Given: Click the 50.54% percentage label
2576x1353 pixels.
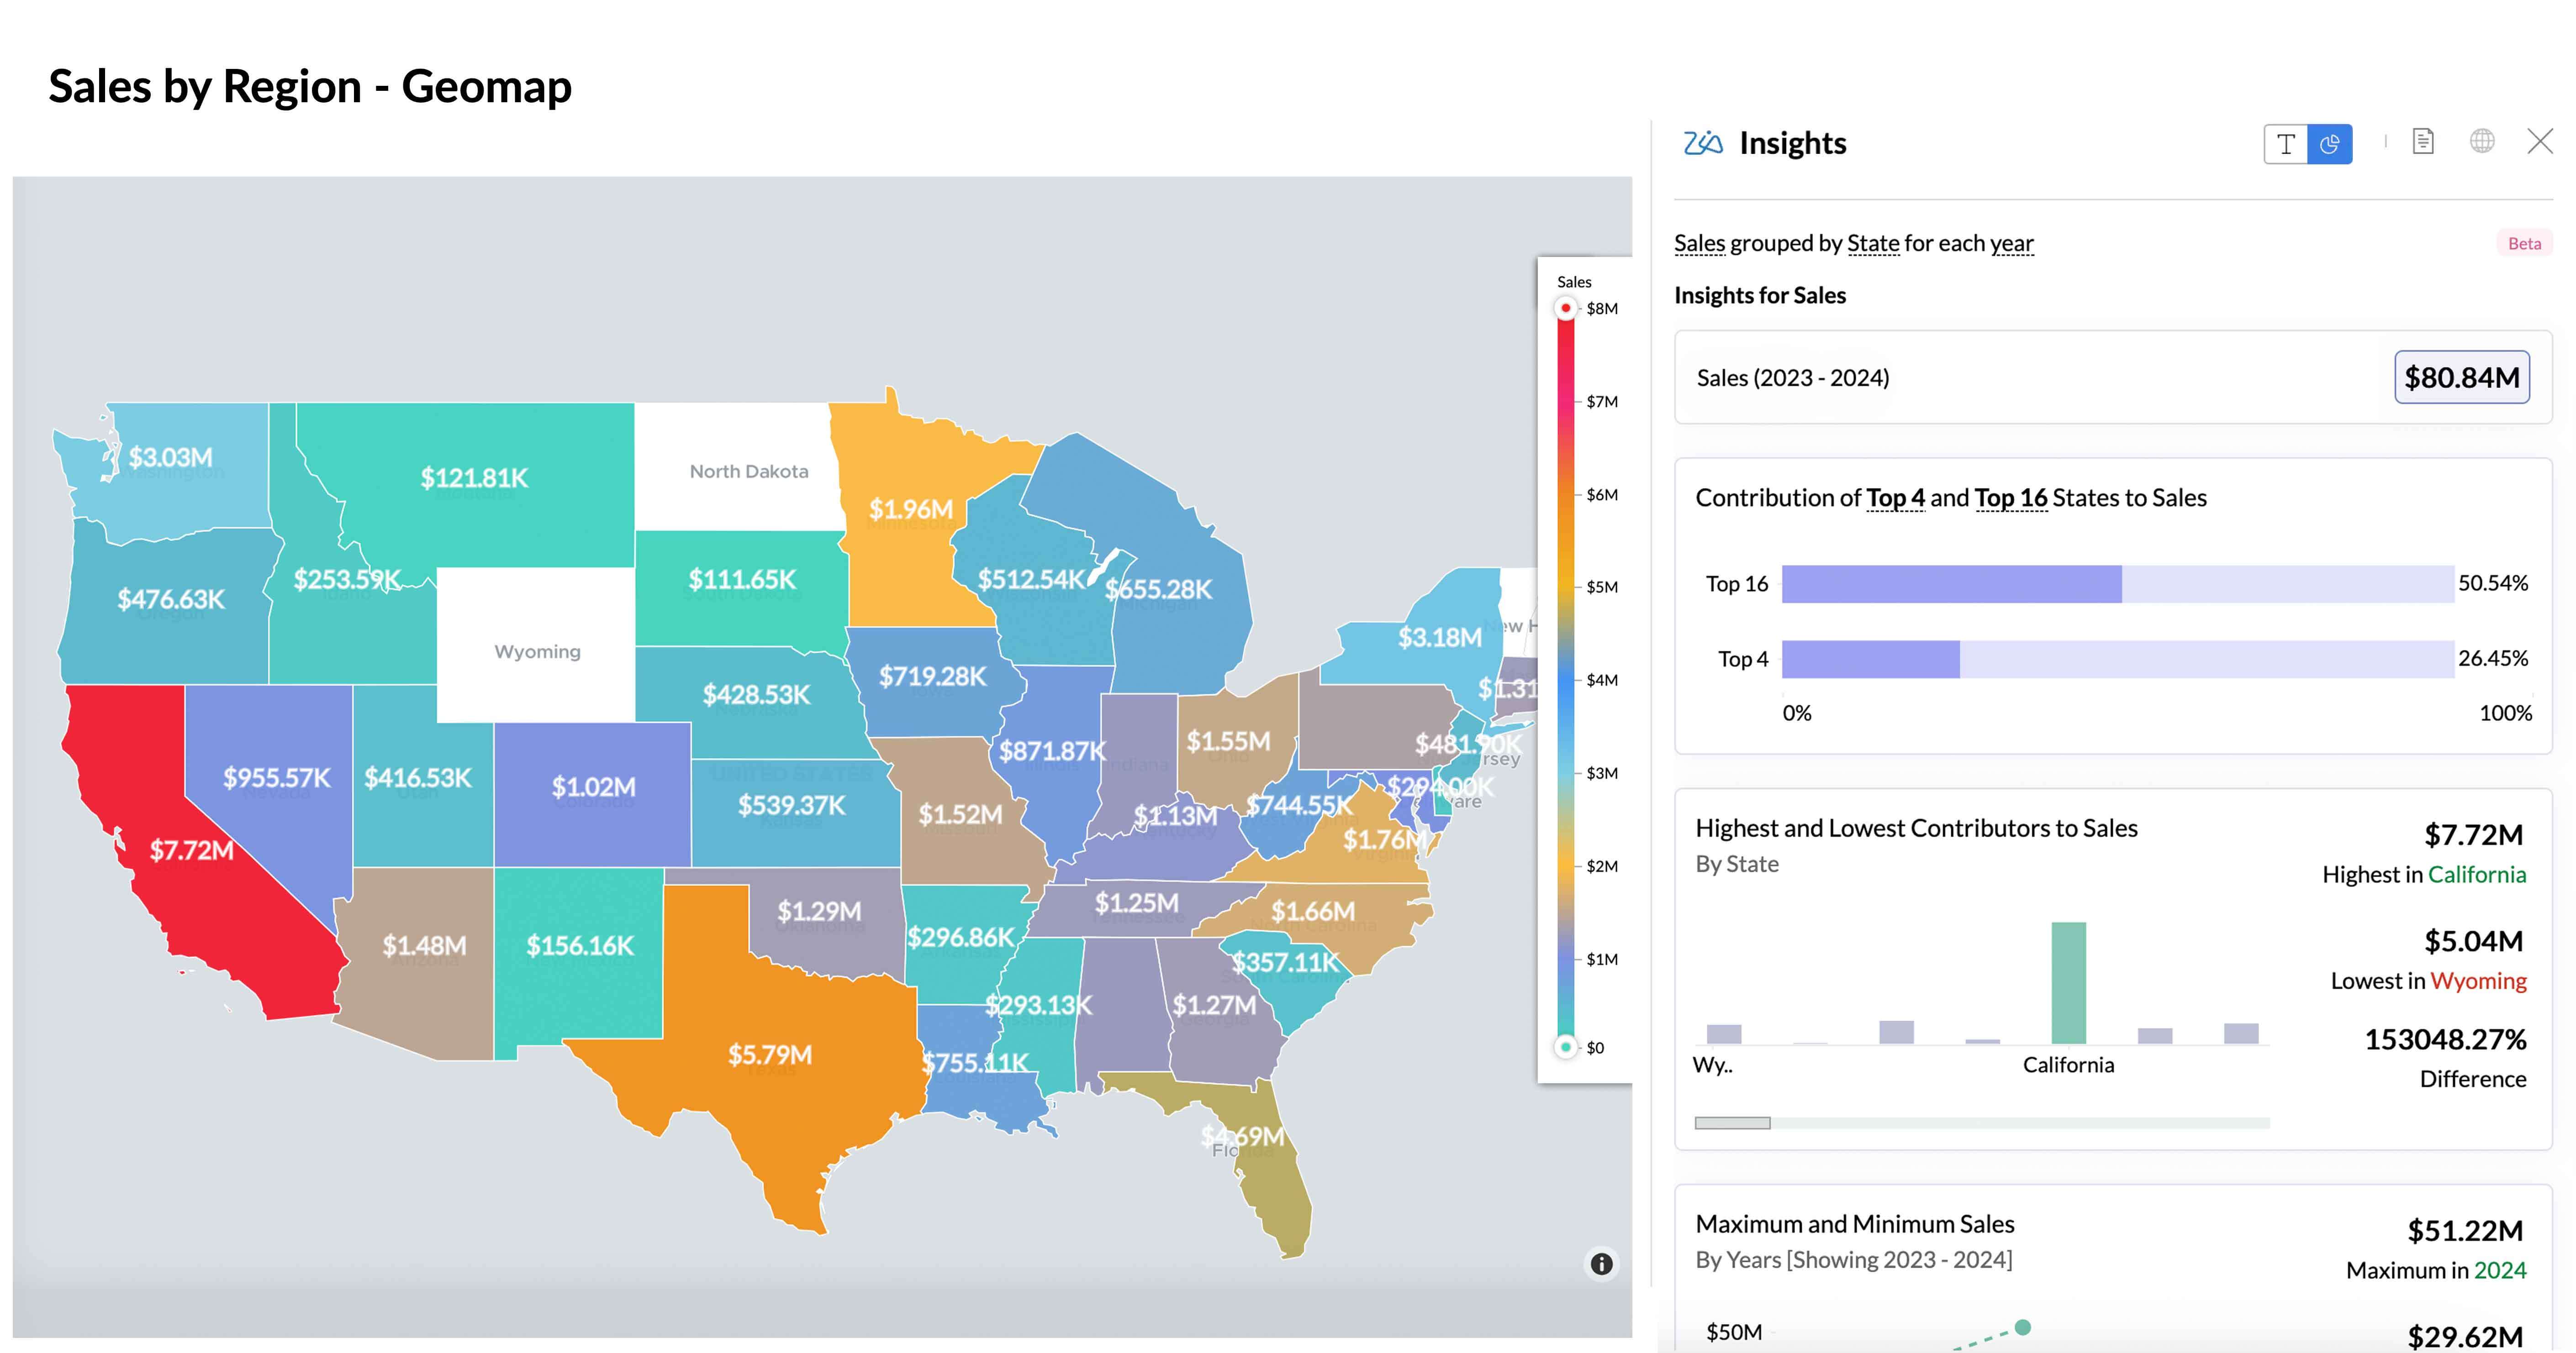Looking at the screenshot, I should (2493, 582).
